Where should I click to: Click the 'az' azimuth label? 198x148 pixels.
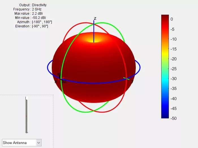pos(64,81)
